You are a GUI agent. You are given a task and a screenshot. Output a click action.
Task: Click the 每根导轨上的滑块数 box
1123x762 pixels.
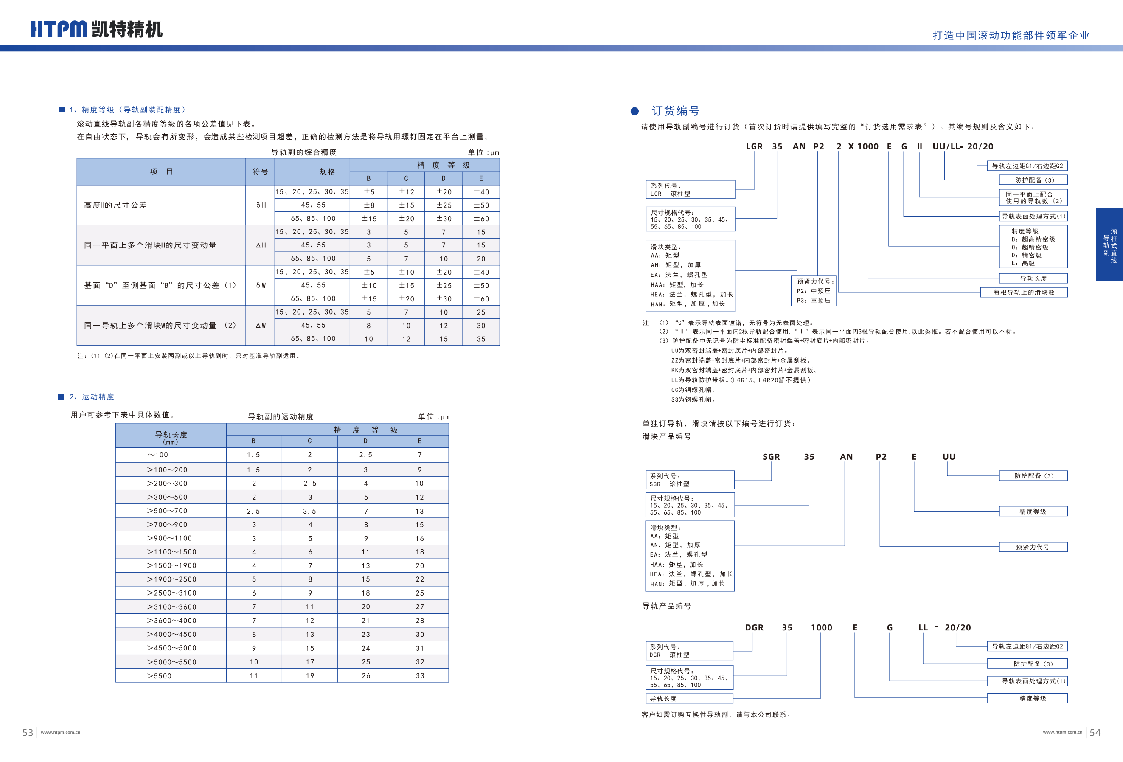1024,292
